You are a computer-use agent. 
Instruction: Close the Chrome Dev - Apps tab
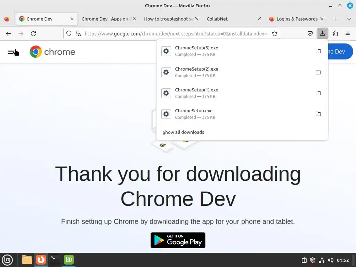[x=135, y=19]
